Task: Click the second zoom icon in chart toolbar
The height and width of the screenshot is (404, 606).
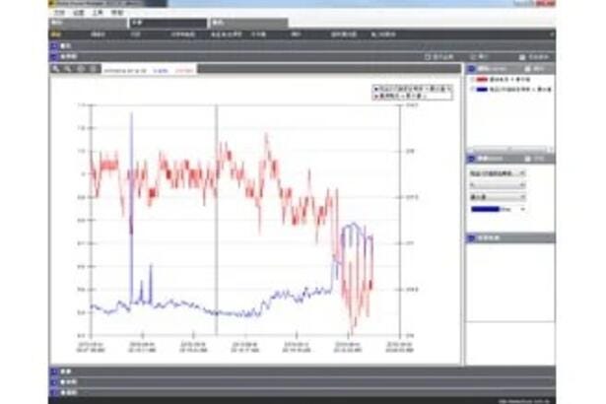Action: coord(66,69)
